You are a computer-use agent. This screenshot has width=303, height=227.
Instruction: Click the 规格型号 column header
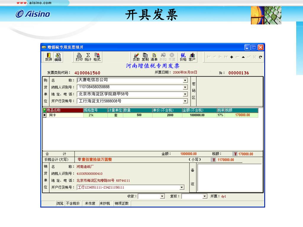[x=96, y=110]
